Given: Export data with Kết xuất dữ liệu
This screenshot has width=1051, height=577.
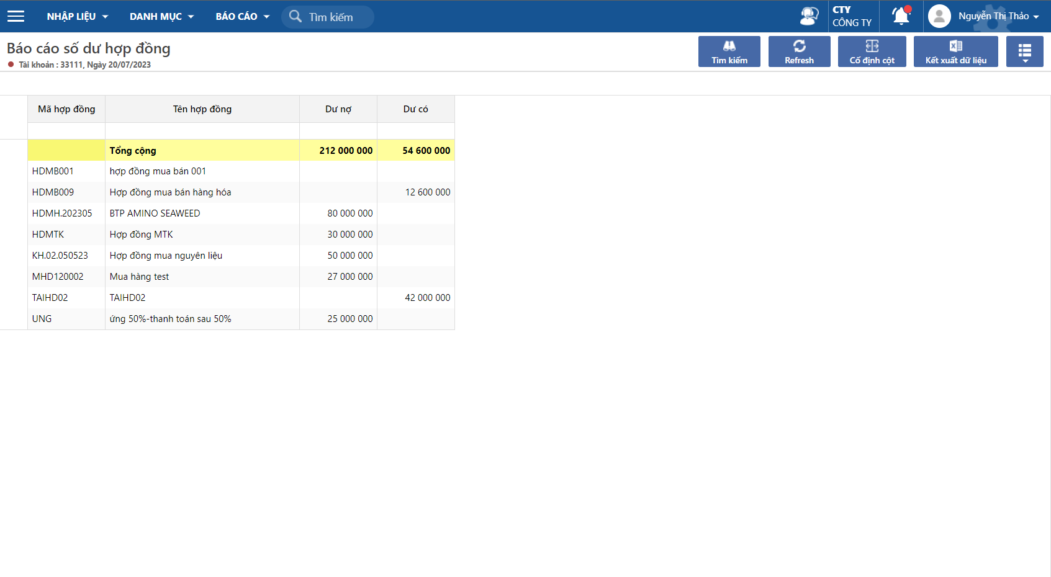Looking at the screenshot, I should coord(955,51).
